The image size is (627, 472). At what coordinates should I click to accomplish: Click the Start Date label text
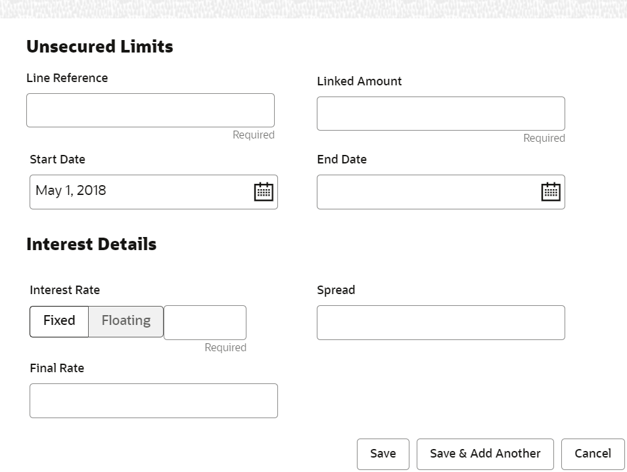(x=58, y=160)
